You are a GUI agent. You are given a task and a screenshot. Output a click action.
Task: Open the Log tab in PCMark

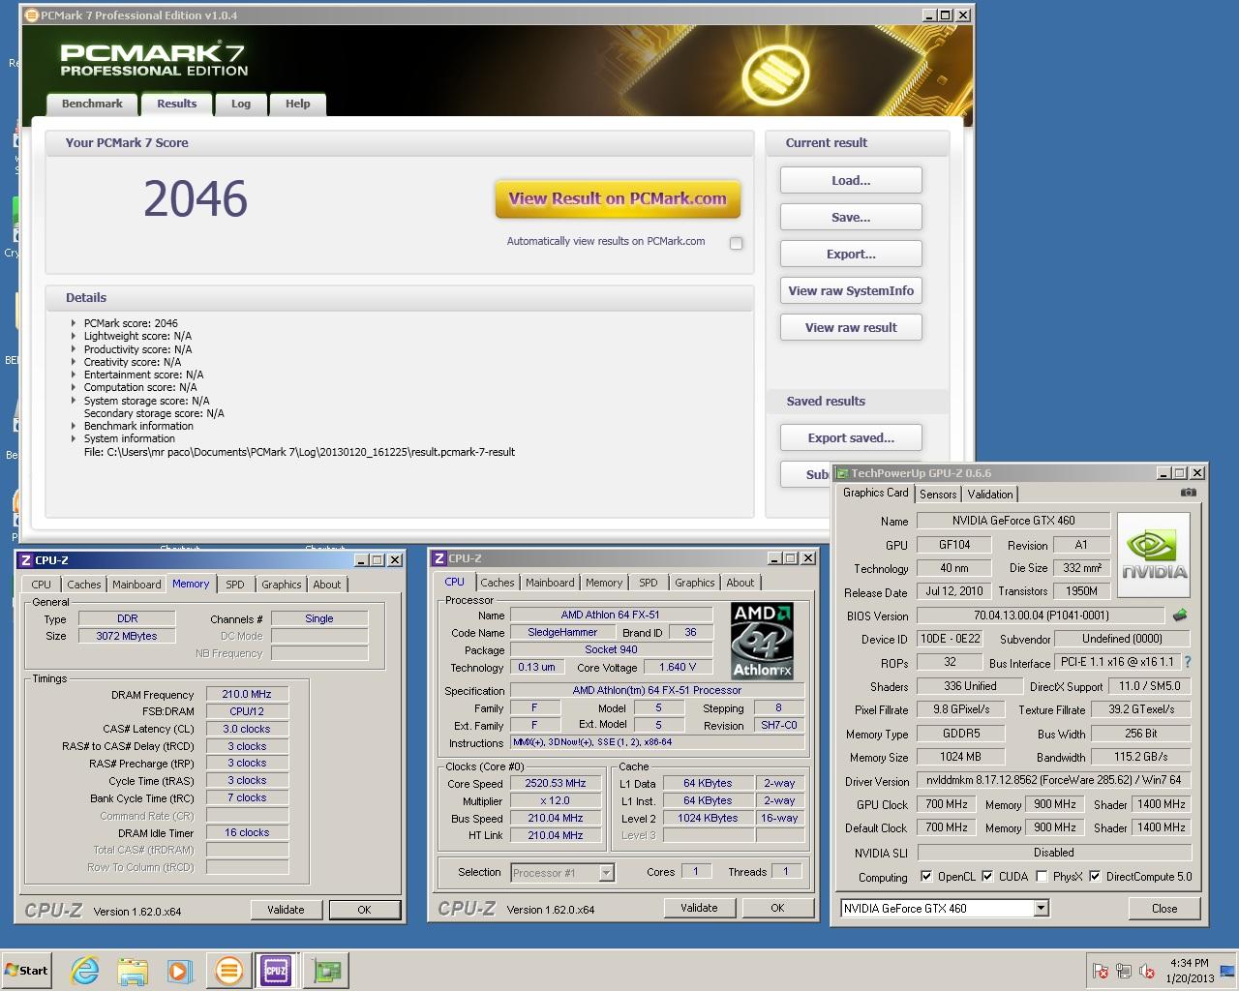241,104
